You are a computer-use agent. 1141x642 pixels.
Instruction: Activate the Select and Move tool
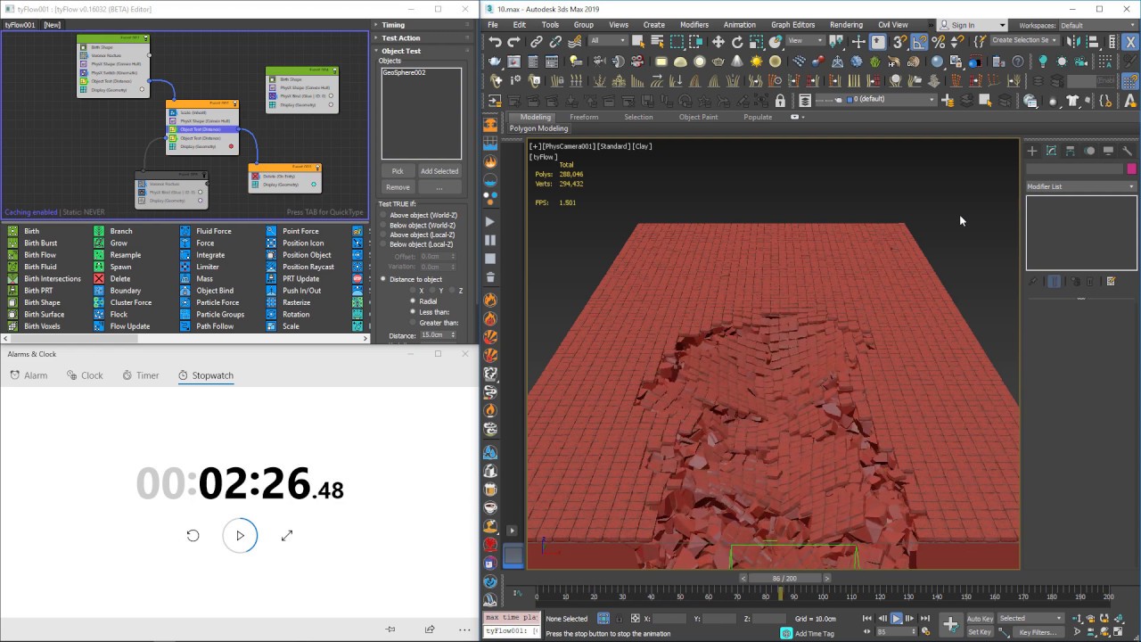[x=718, y=42]
